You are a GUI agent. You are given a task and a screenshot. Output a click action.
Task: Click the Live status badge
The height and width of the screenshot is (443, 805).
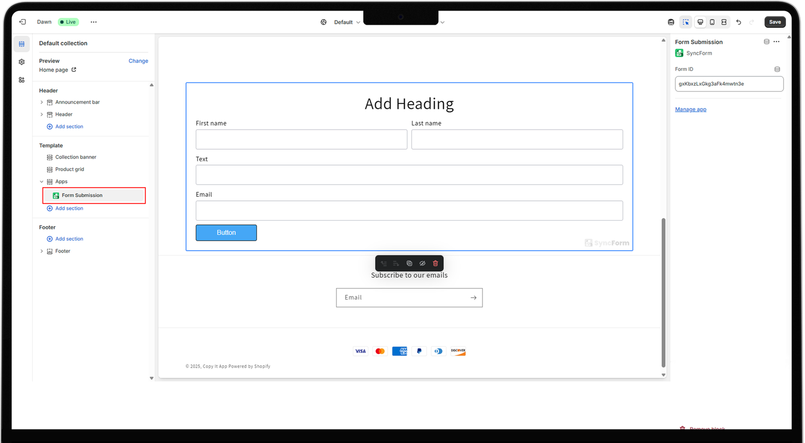(x=68, y=22)
